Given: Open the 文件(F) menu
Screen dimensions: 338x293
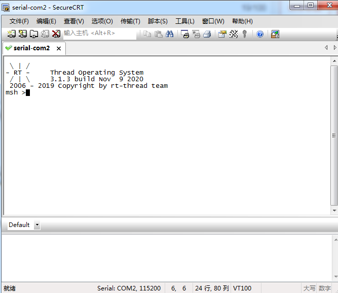Looking at the screenshot, I should point(19,21).
